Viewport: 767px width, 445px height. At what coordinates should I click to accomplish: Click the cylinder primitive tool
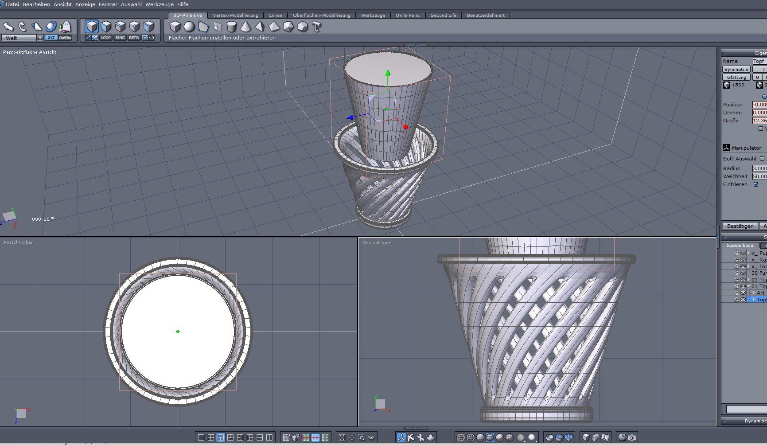pos(231,27)
